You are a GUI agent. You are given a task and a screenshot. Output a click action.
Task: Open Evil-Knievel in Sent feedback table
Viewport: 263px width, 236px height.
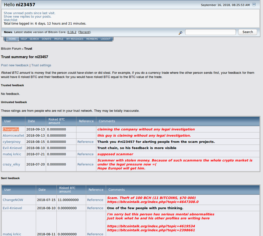(x=12, y=208)
